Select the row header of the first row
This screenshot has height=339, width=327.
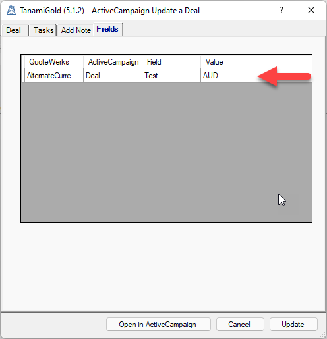pos(23,76)
